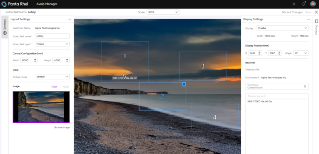Image resolution: width=319 pixels, height=154 pixels.
Task: Close the video wall editor with X
Action: [316, 12]
